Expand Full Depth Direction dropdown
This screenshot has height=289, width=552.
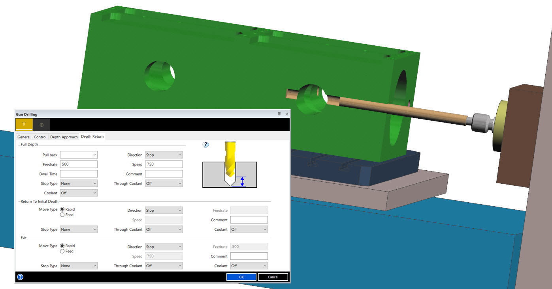pos(164,155)
